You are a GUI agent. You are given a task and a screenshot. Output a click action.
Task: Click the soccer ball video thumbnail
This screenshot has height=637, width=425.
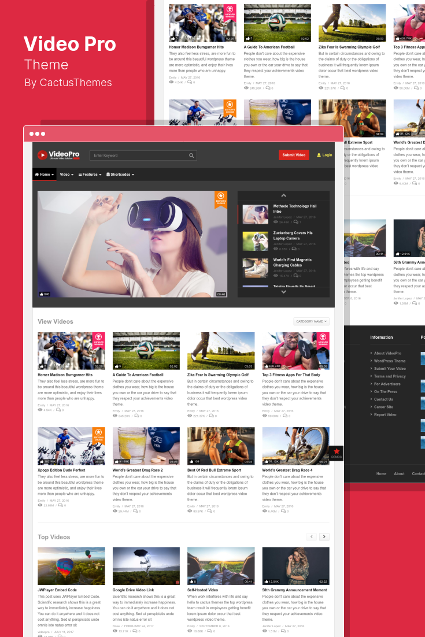146,351
